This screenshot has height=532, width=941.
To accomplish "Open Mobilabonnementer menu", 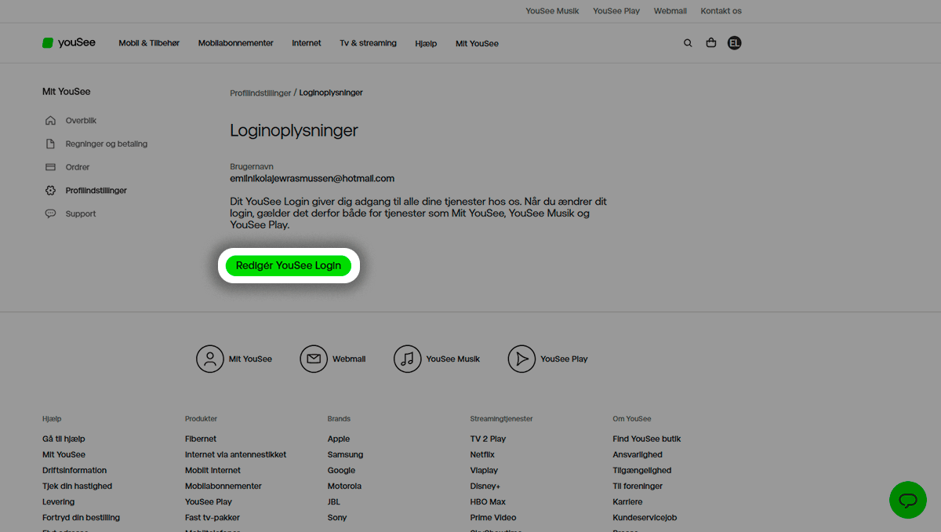I will (236, 43).
